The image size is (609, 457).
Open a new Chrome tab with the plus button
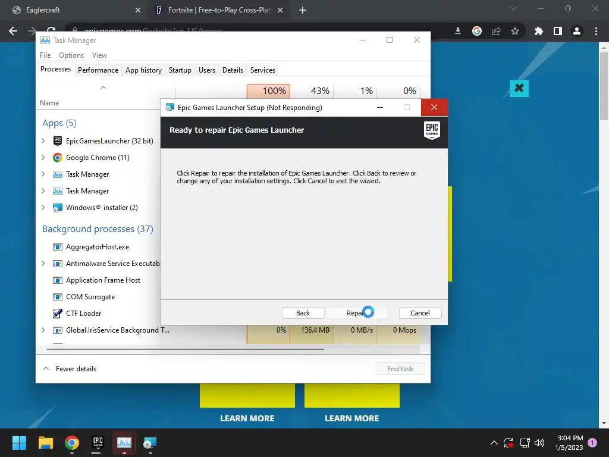(x=303, y=10)
